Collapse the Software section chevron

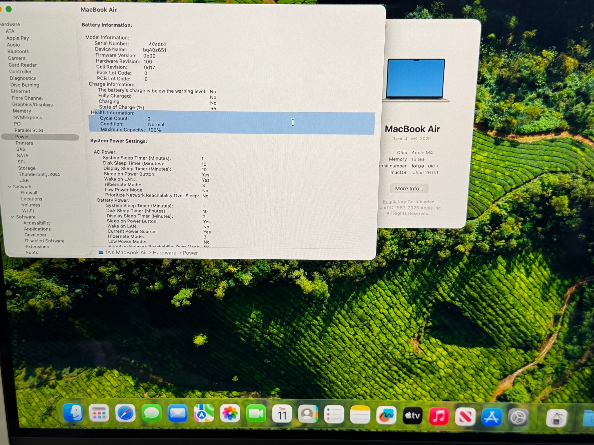pyautogui.click(x=12, y=217)
